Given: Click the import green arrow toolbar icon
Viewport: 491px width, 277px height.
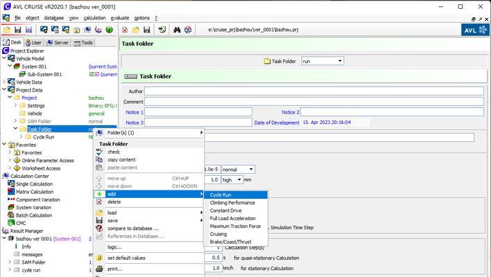Looking at the screenshot, I should pyautogui.click(x=162, y=30).
